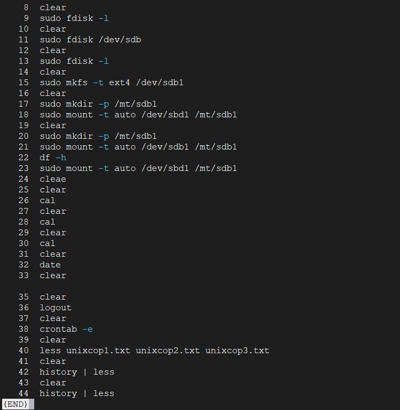Viewport: 400px width, 410px height.
Task: Click the 'sudo mkfs -t ext4 /dev/sdb1' line
Action: click(111, 83)
